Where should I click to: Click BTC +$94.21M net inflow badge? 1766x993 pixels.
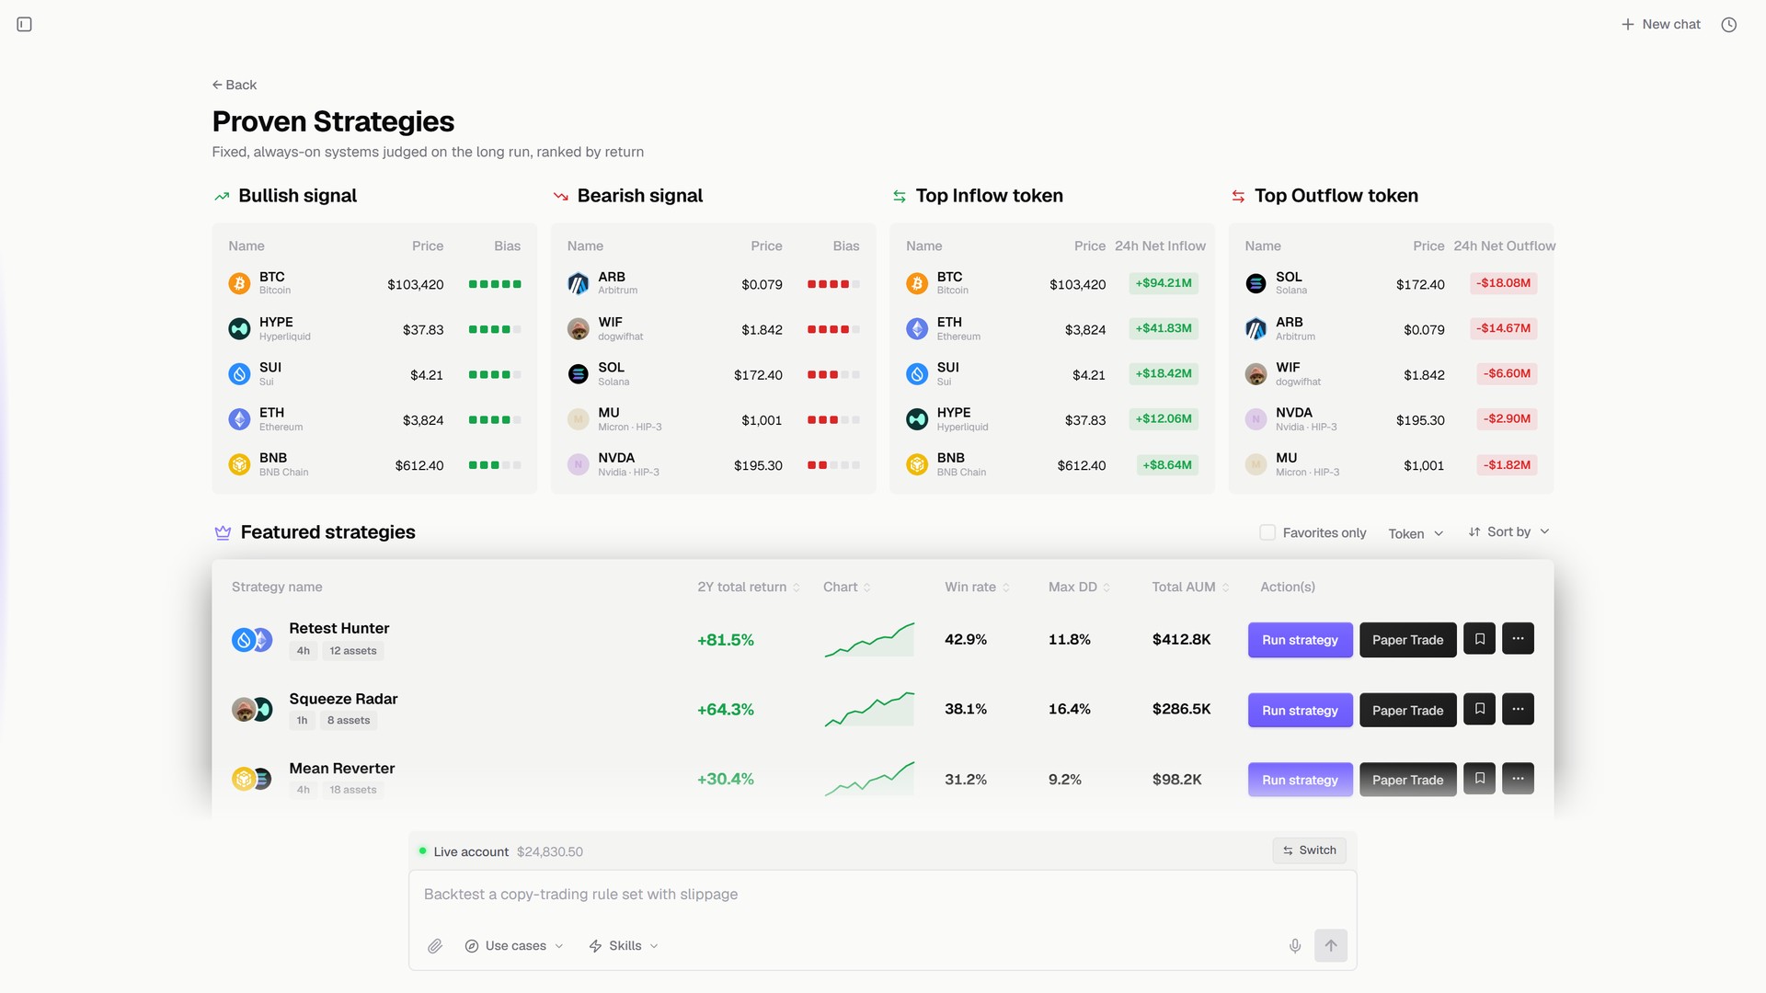click(x=1163, y=283)
